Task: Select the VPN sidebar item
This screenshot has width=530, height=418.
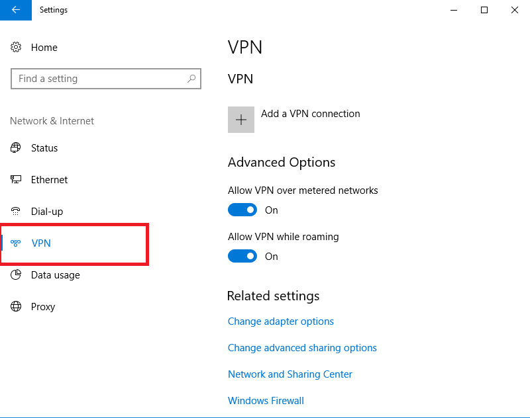Action: pyautogui.click(x=74, y=243)
